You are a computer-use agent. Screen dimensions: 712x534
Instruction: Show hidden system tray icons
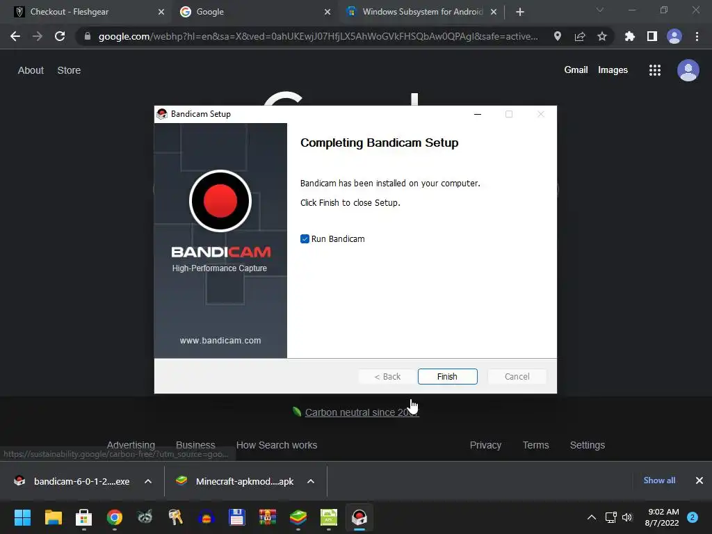coord(591,517)
